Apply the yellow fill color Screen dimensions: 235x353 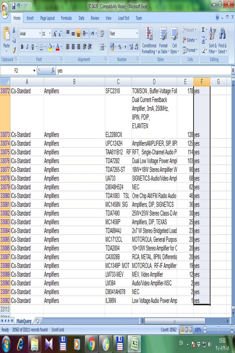[50, 47]
